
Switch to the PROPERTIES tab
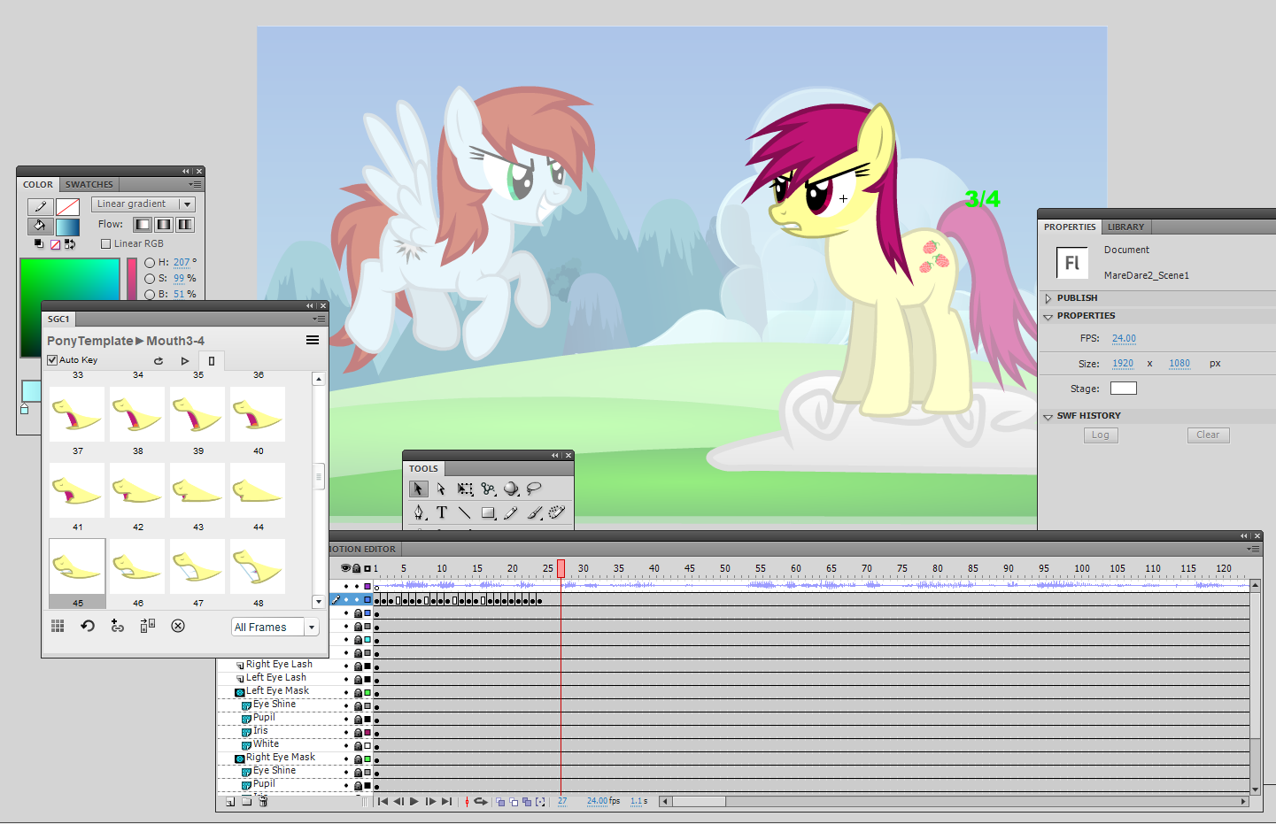1070,227
